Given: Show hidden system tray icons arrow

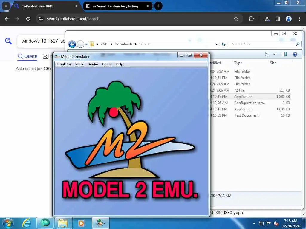Looking at the screenshot, I should 254,224.
